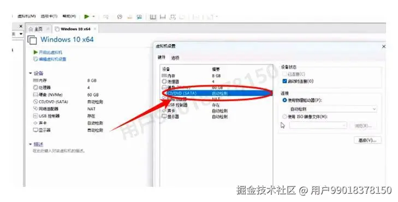Open the 帮助(H) menu

point(69,16)
